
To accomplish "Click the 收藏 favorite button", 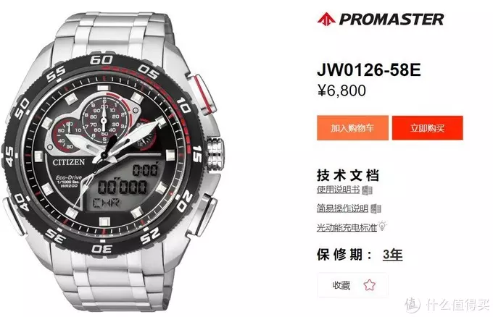I will (x=353, y=285).
